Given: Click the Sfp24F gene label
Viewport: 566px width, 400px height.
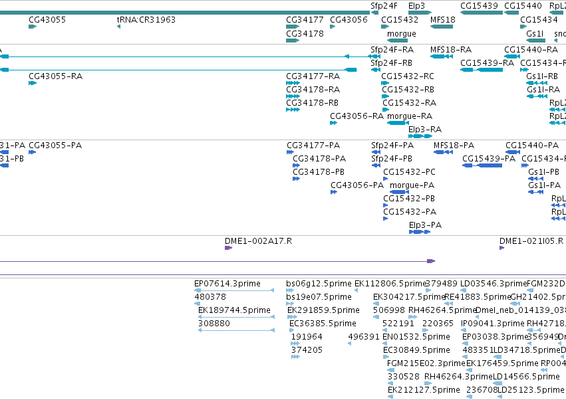Looking at the screenshot, I should 384,6.
